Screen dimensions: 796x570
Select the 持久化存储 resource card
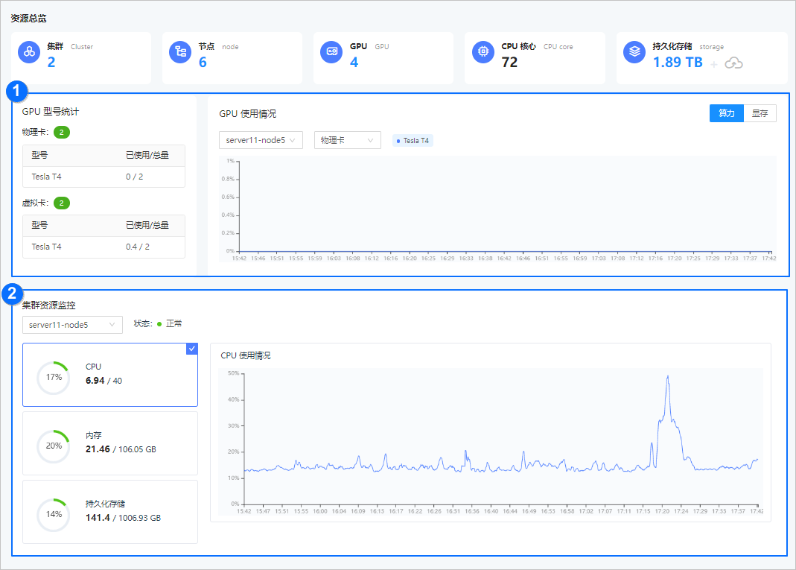point(110,512)
